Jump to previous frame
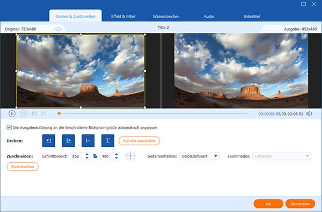 (34, 113)
